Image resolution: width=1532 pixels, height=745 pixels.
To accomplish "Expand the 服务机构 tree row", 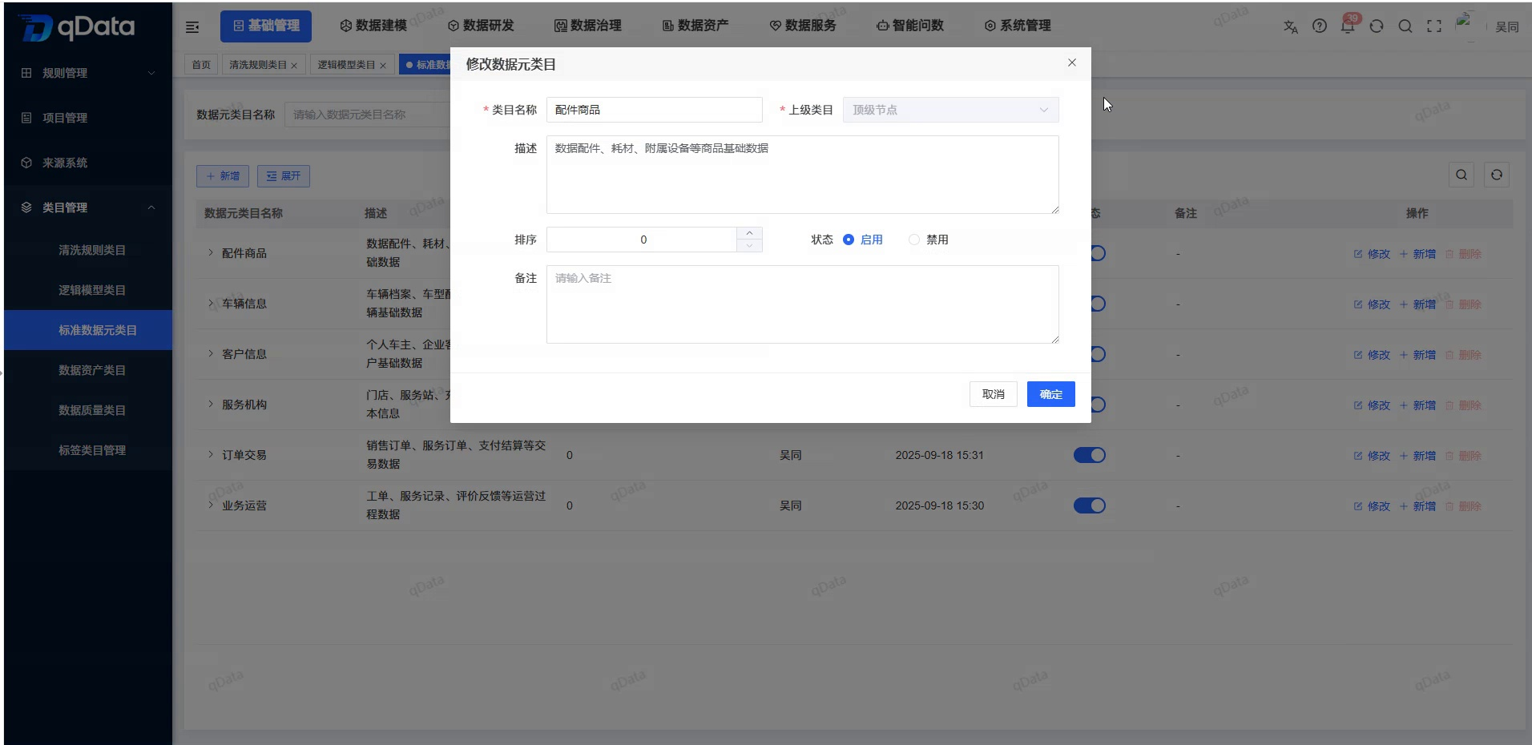I will click(x=211, y=405).
